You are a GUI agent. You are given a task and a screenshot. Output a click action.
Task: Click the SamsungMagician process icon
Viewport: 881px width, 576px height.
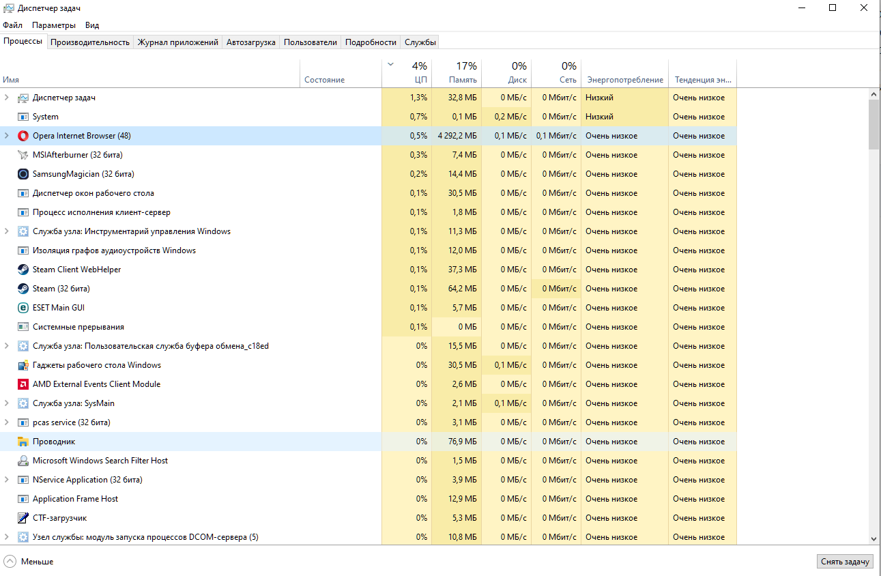pos(23,174)
